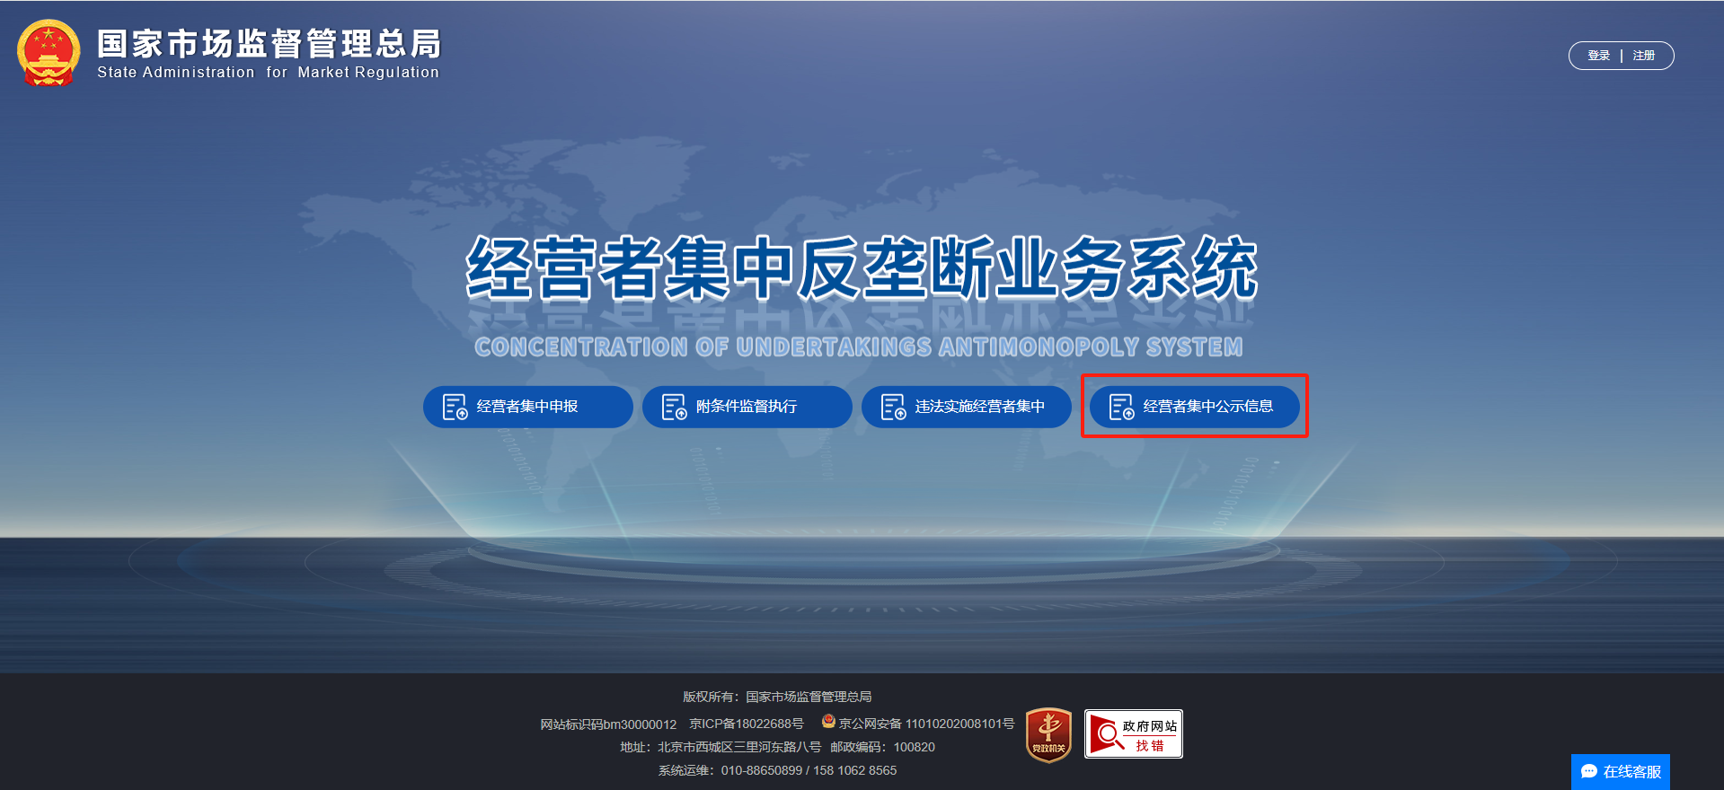The height and width of the screenshot is (790, 1724).
Task: Click the document icon beside 附条件监督执行
Action: pos(674,407)
